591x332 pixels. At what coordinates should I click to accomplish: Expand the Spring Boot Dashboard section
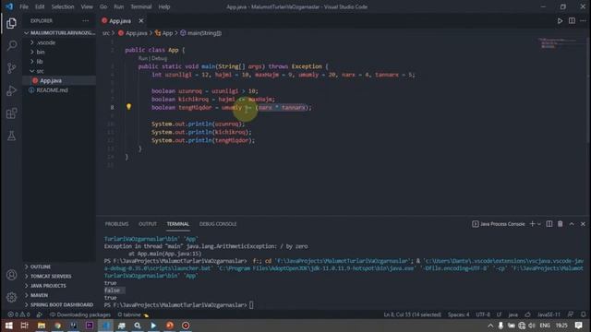coord(62,304)
